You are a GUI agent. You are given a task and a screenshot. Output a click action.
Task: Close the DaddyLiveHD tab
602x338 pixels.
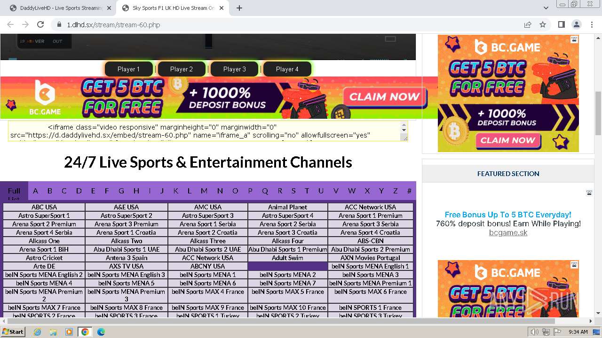109,8
